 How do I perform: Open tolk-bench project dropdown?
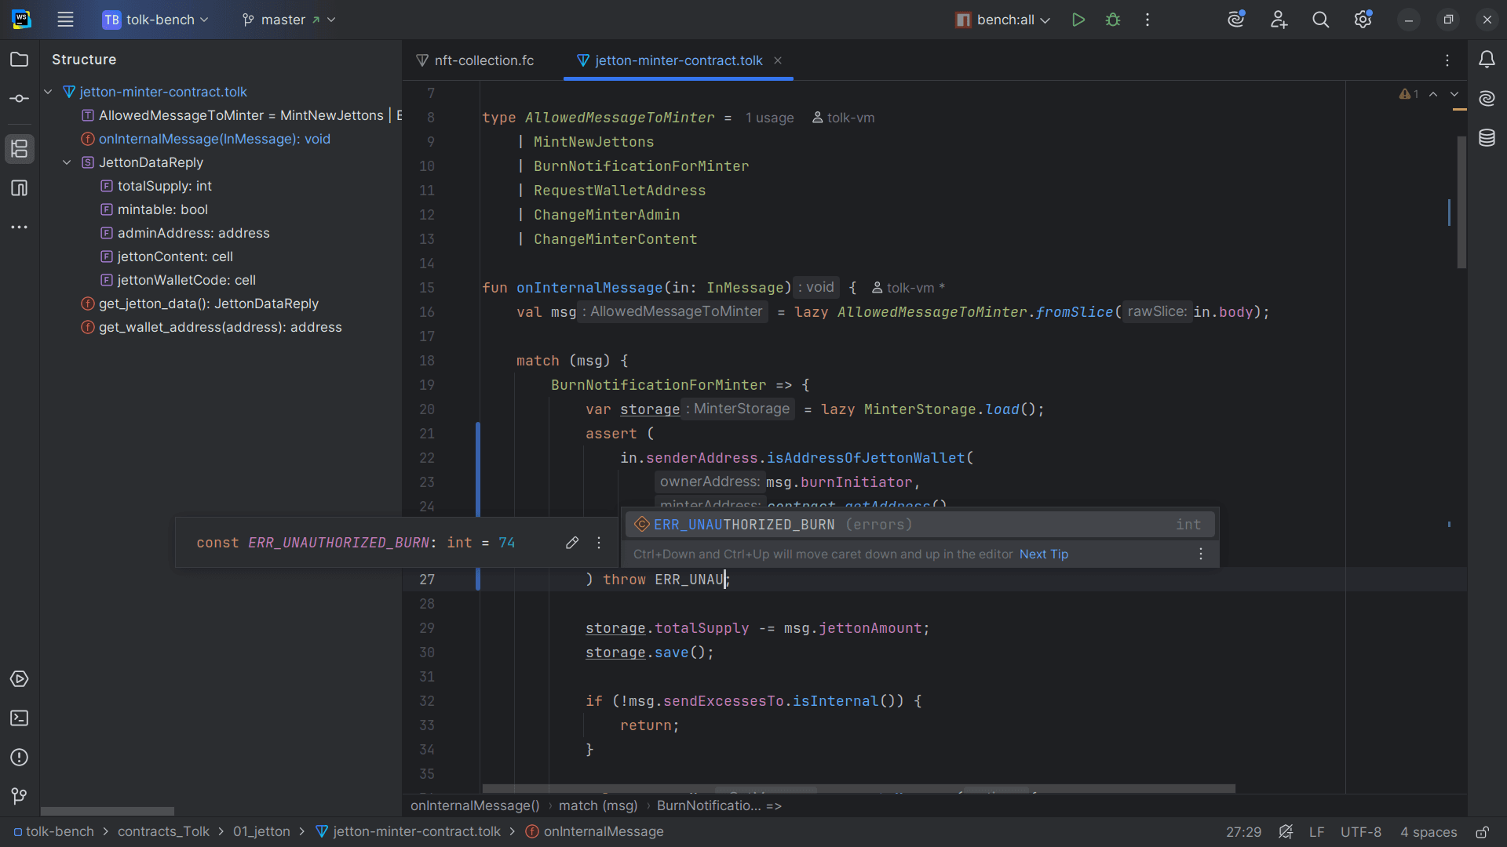(155, 20)
